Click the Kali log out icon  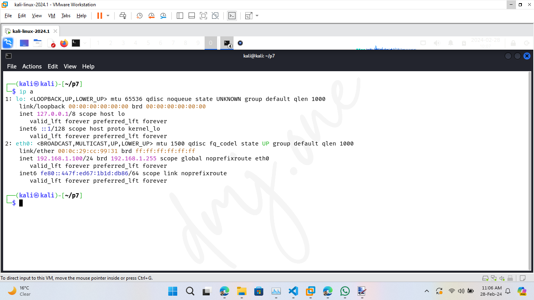[x=527, y=43]
